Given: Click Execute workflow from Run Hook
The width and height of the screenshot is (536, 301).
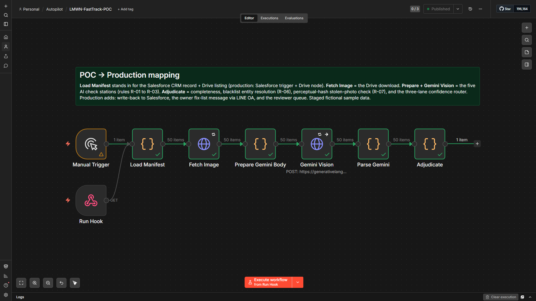Looking at the screenshot, I should pyautogui.click(x=268, y=282).
